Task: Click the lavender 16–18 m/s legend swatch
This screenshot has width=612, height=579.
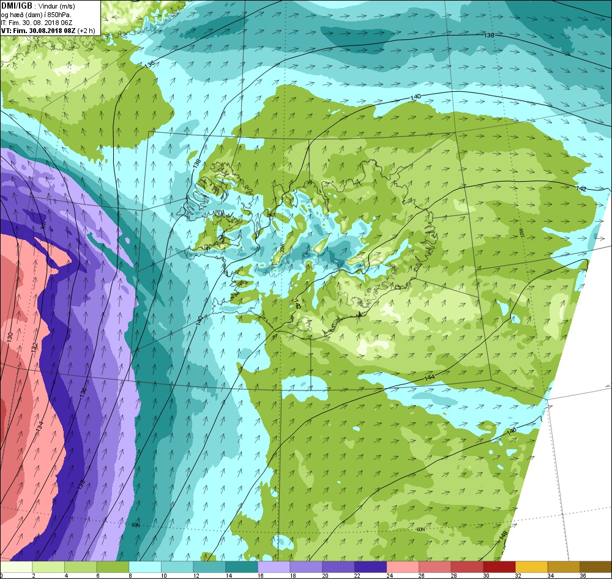Action: point(274,567)
